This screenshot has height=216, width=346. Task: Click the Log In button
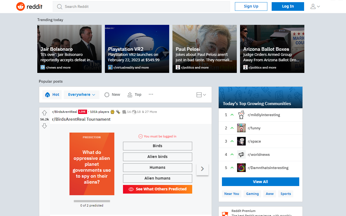[288, 6]
